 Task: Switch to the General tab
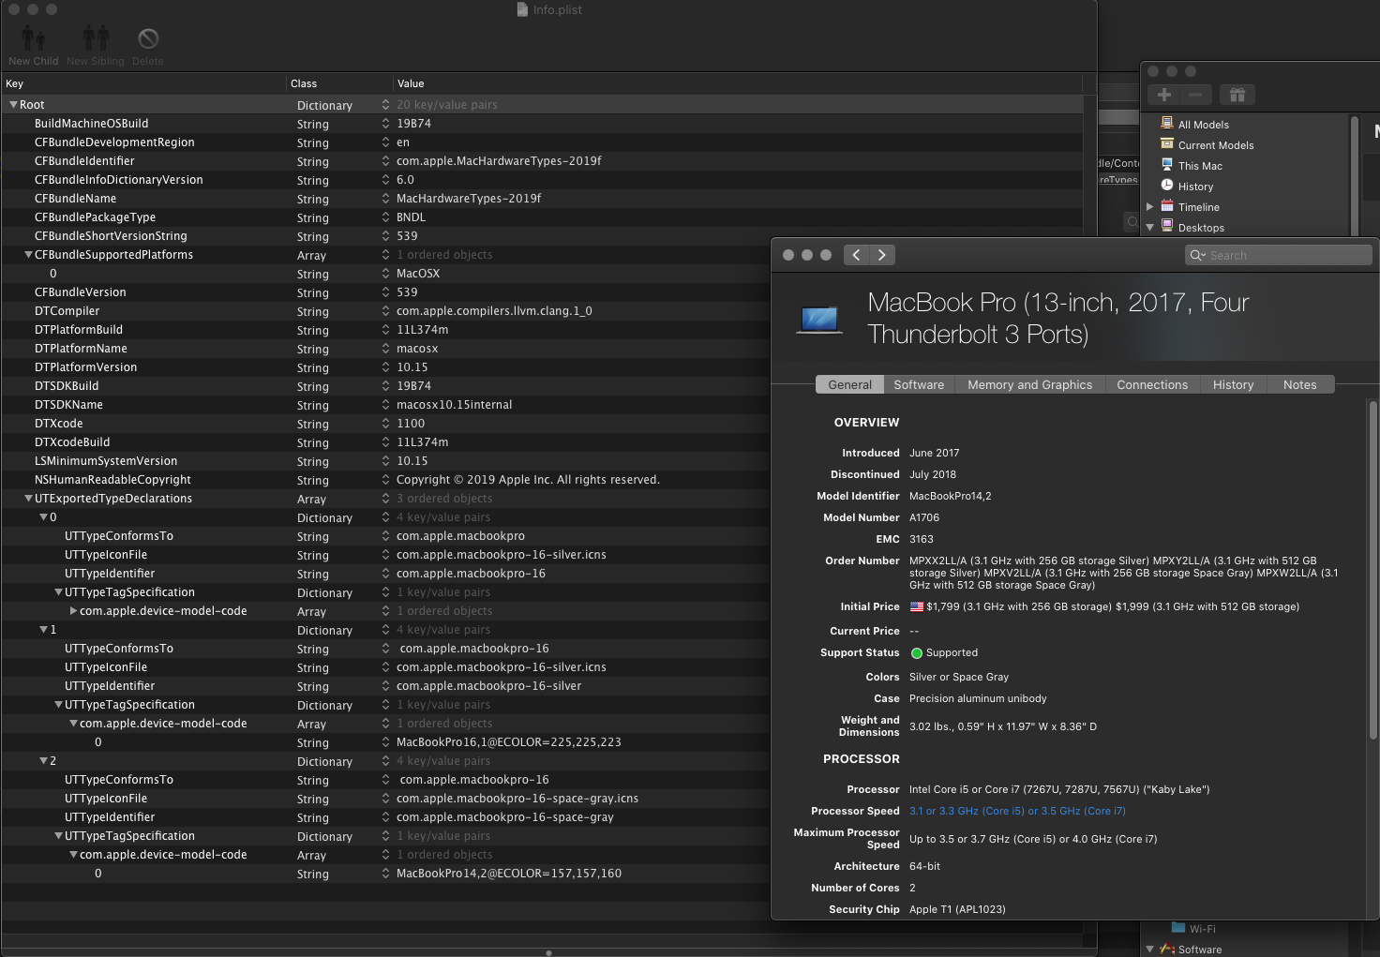click(x=849, y=385)
